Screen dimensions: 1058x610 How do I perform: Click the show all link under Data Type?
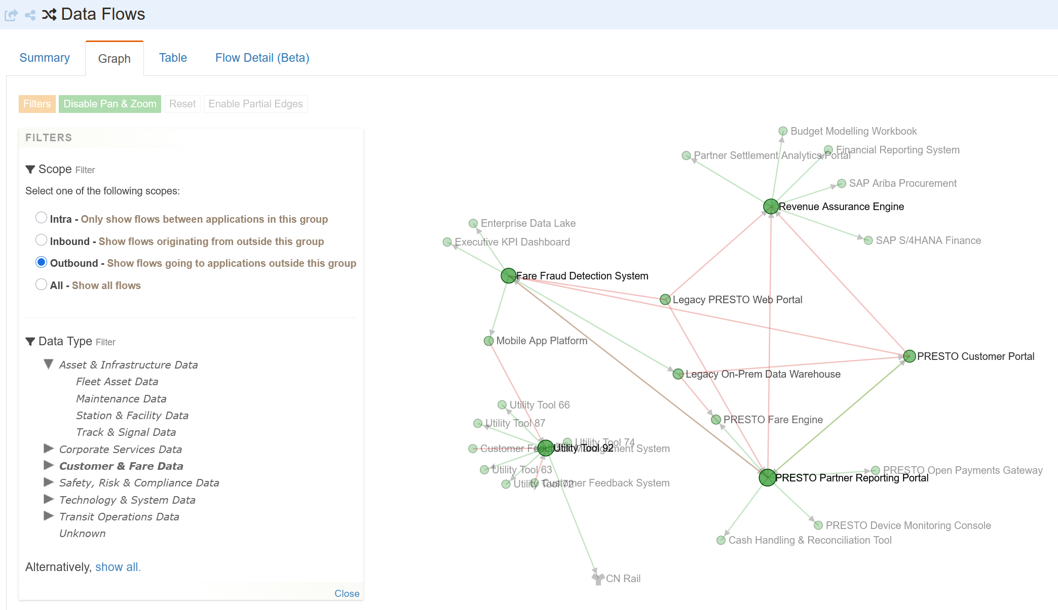tap(117, 567)
